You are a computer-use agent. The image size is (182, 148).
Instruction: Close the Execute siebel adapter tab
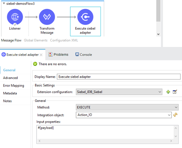[41, 55]
